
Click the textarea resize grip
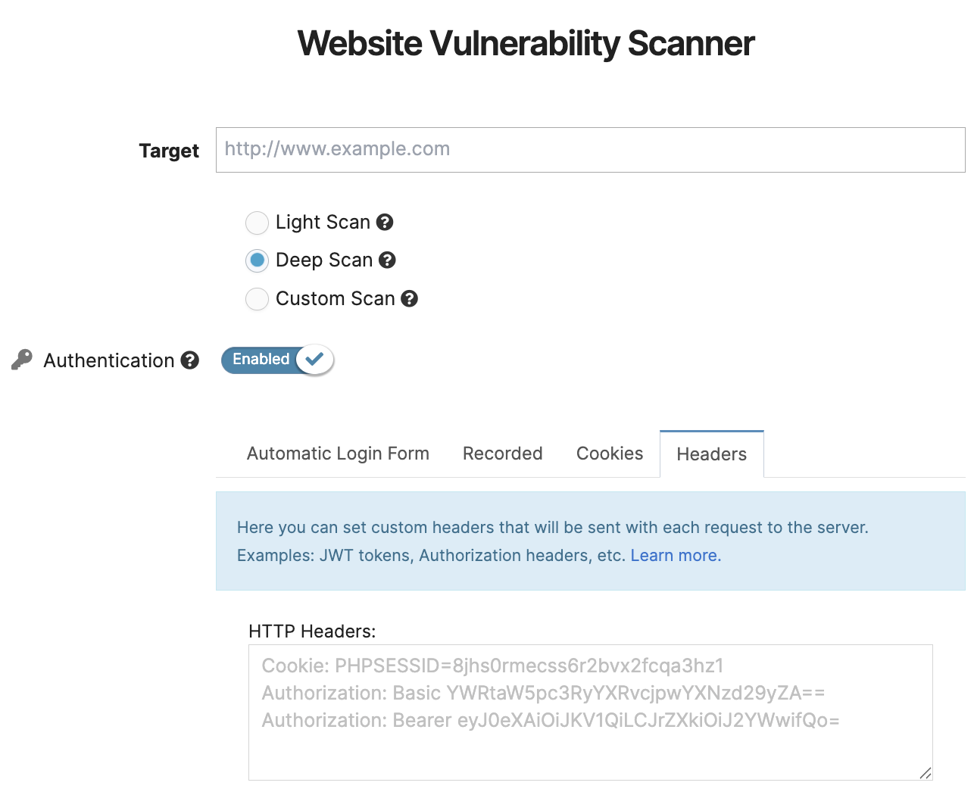tap(926, 774)
